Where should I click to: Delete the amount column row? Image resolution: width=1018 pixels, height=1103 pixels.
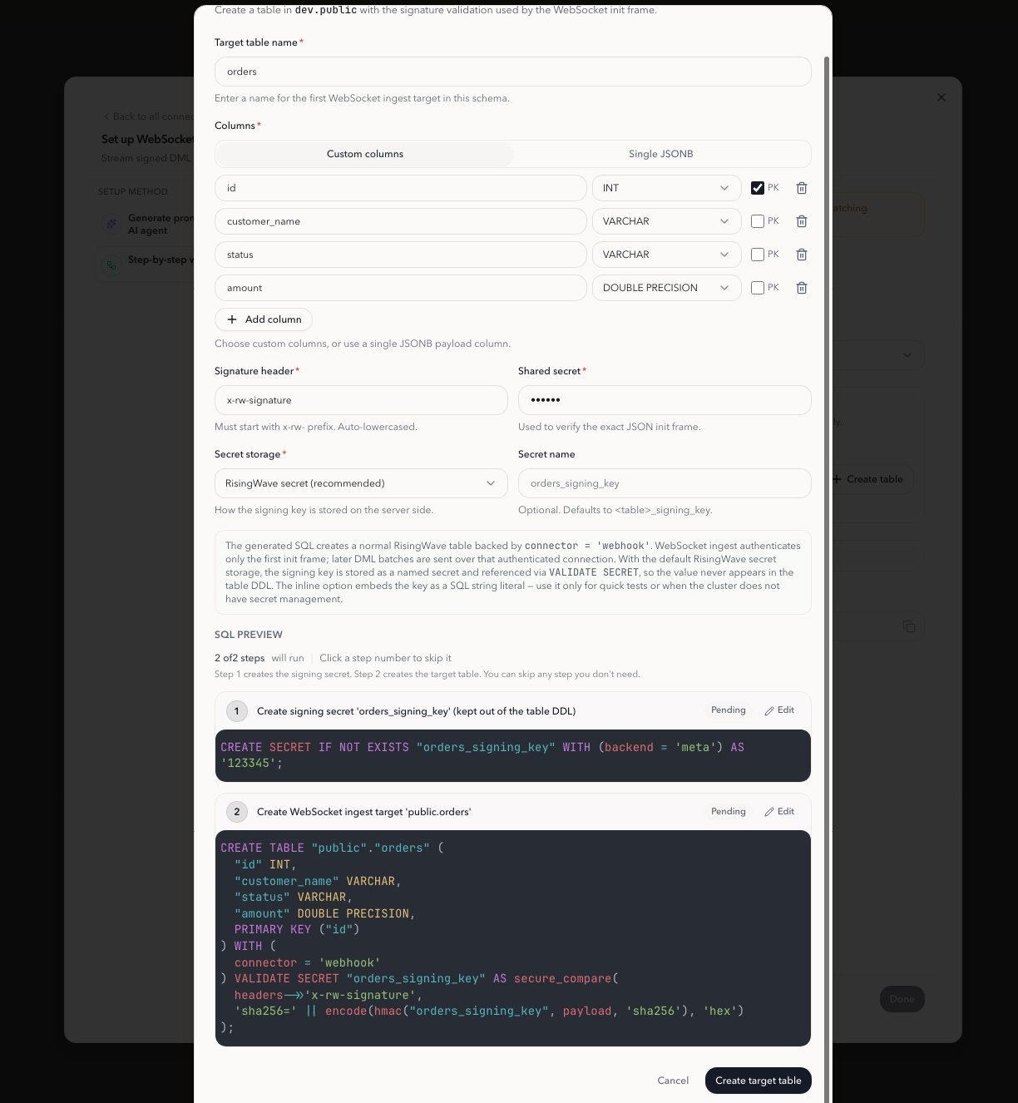point(802,288)
